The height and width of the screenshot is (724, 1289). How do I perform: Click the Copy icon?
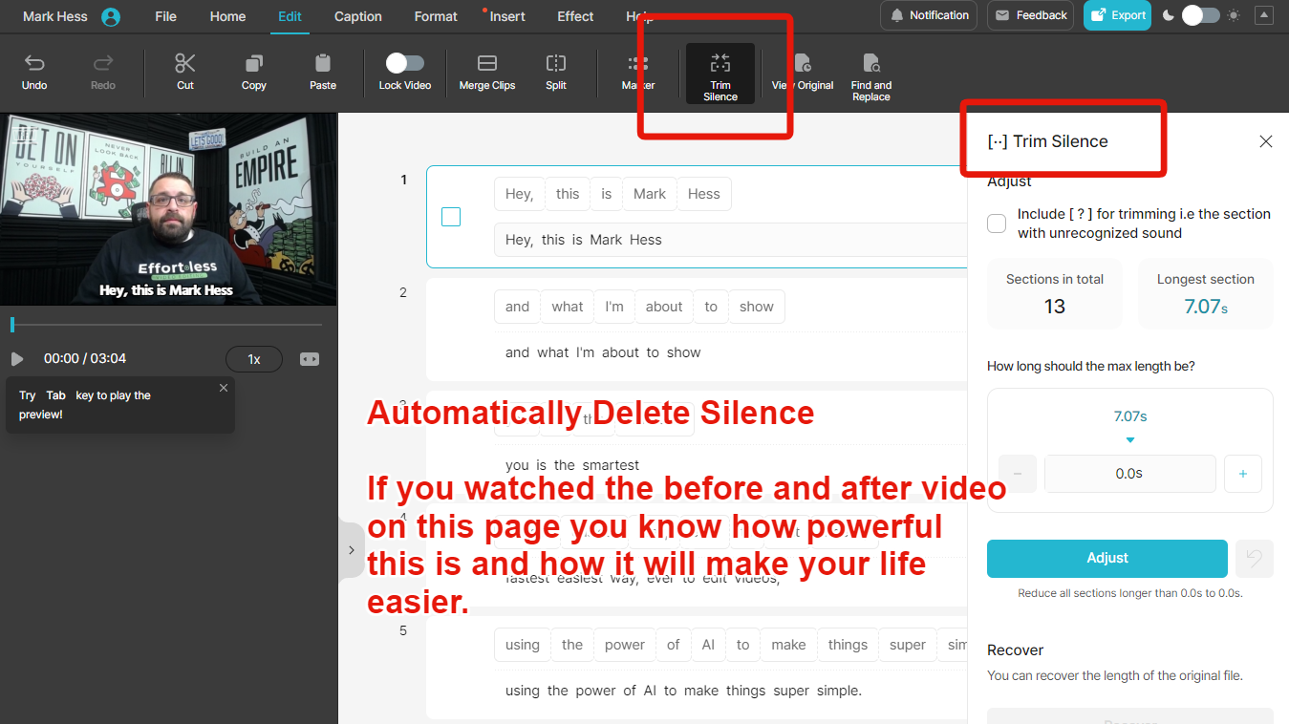click(254, 72)
